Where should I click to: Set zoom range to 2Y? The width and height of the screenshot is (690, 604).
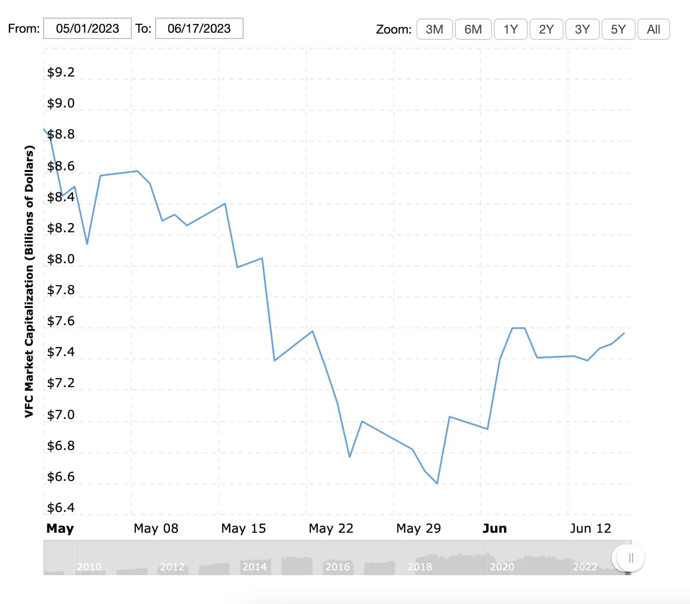[546, 29]
